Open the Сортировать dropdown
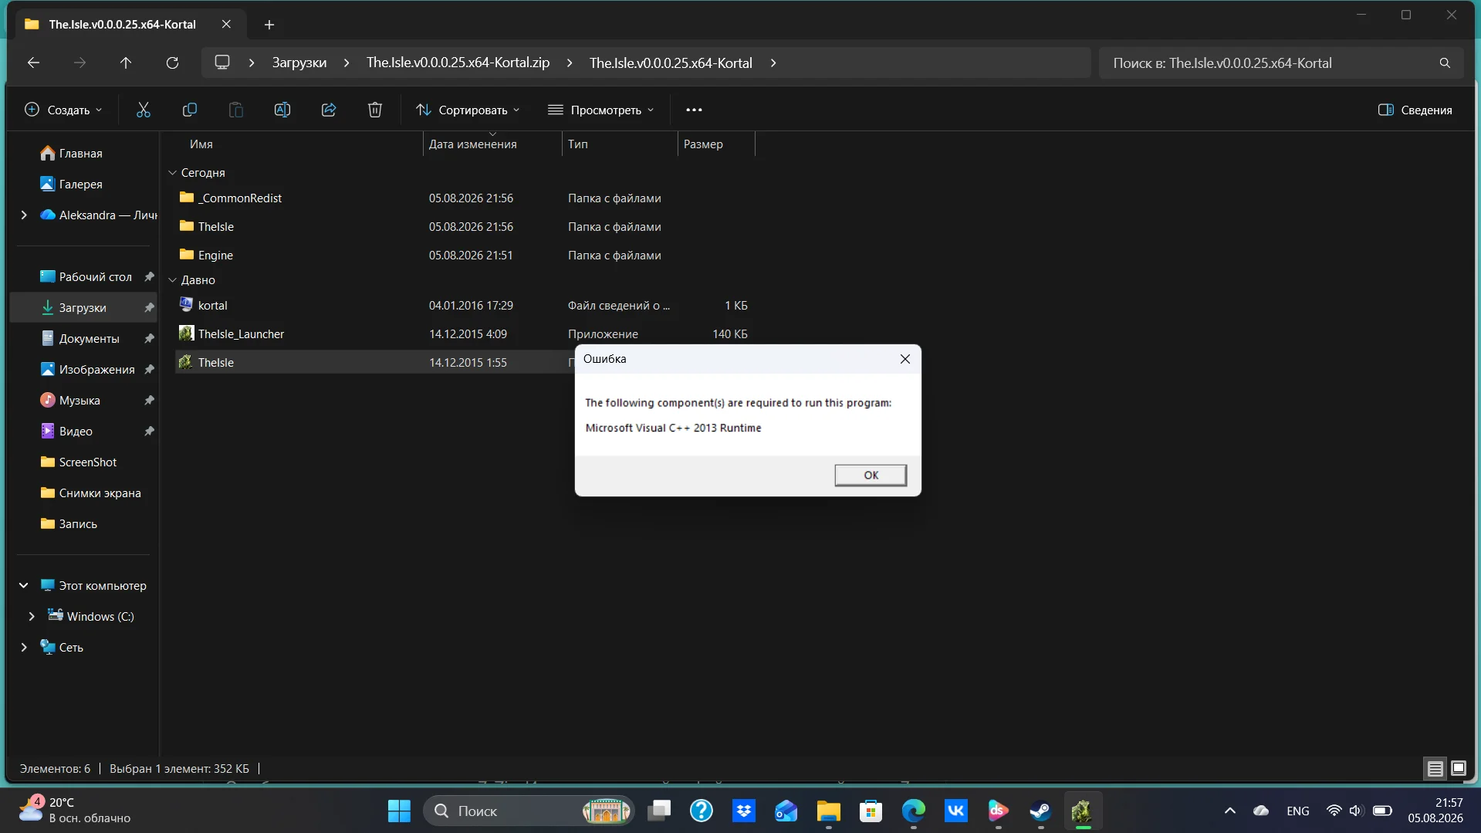 [x=468, y=110]
